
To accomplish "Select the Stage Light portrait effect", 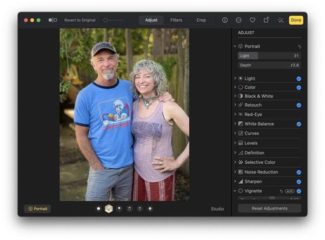I will pyautogui.click(x=129, y=209).
